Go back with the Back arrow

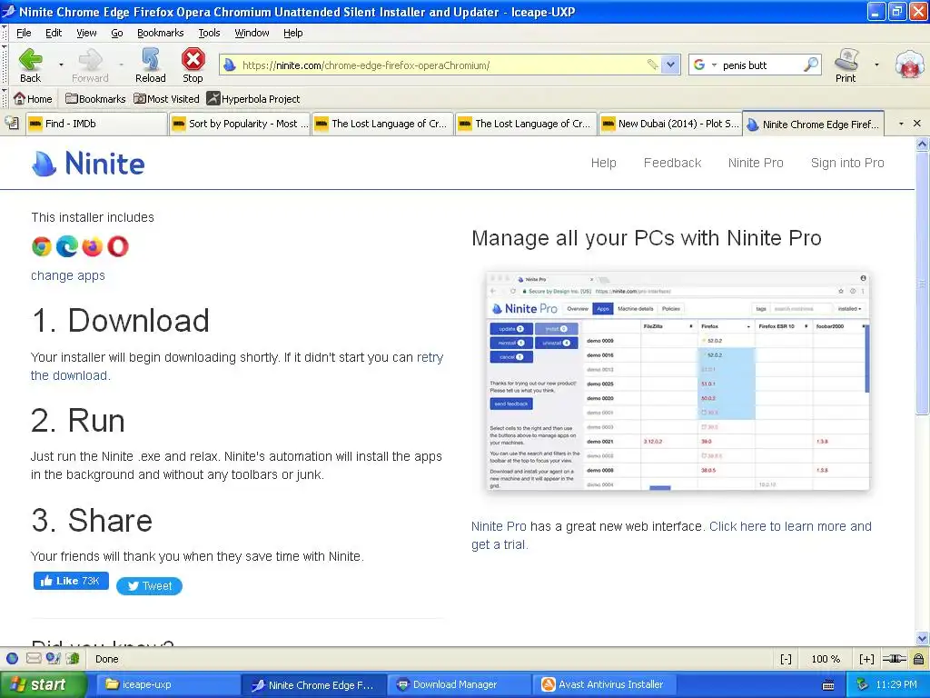(30, 65)
